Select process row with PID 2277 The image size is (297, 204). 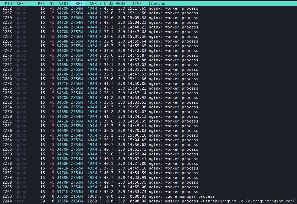[148, 60]
